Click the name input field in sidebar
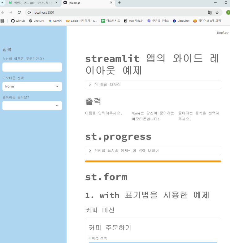230x243 pixels. pyautogui.click(x=32, y=67)
